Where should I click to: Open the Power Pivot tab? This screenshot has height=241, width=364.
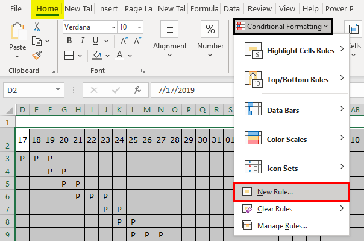click(x=339, y=9)
